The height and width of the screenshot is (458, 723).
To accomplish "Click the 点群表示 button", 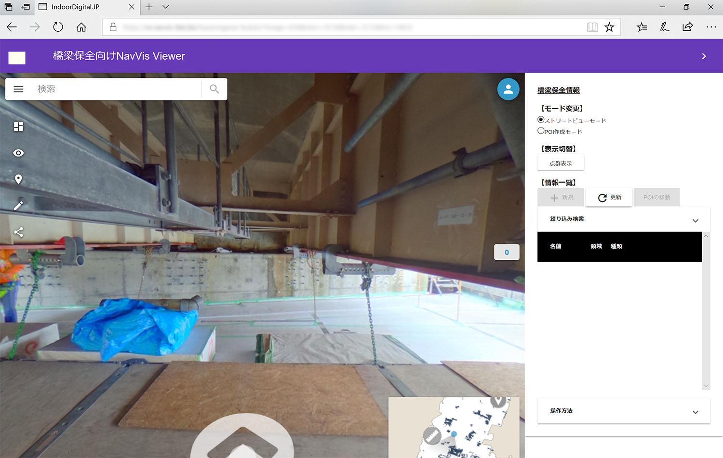I will point(561,163).
